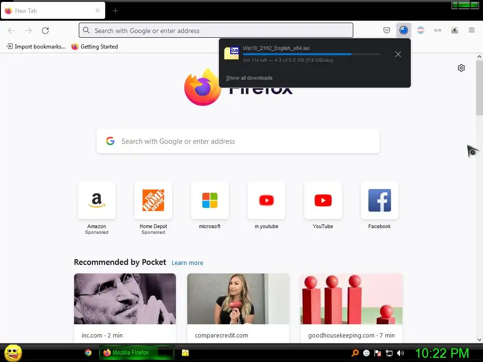This screenshot has height=362, width=483.
Task: Open the striped pink-blue extension icon
Action: [420, 30]
